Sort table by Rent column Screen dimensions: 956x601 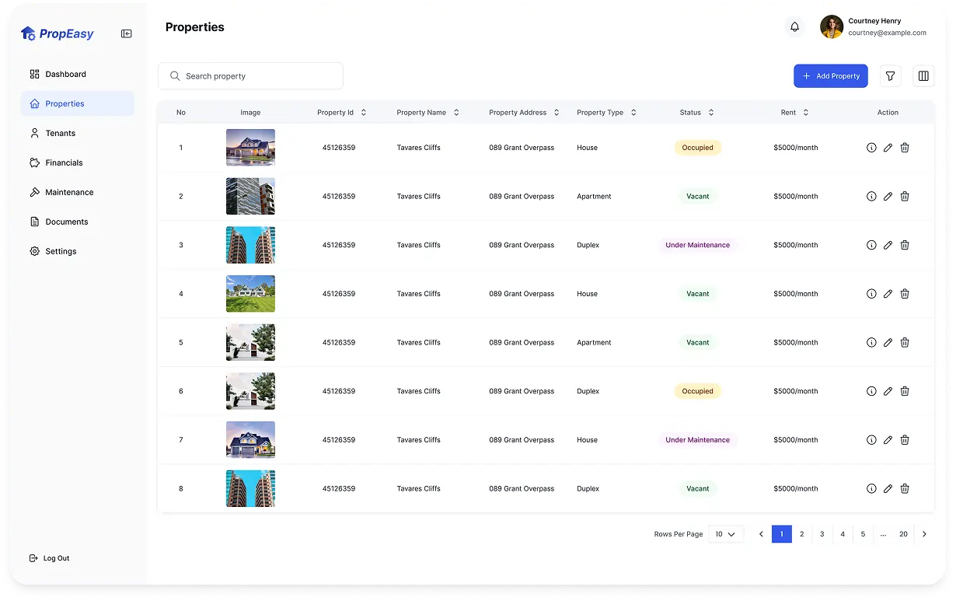point(806,112)
